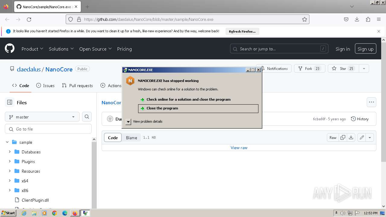Open the dropdown next to Star
The image size is (386, 217).
tap(364, 68)
